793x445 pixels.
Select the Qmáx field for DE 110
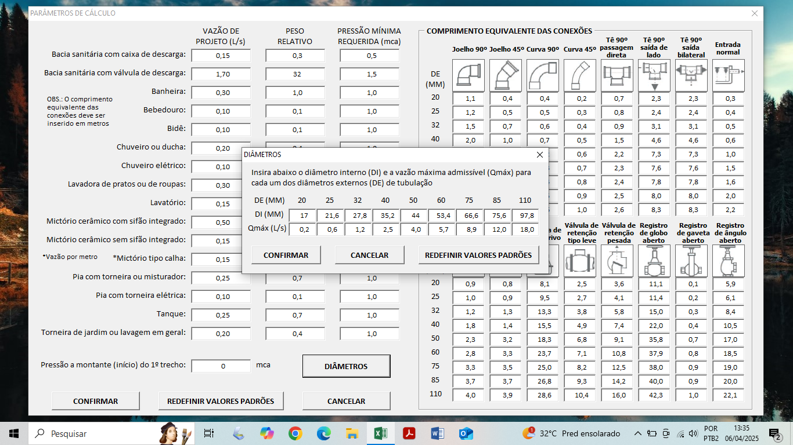click(525, 229)
